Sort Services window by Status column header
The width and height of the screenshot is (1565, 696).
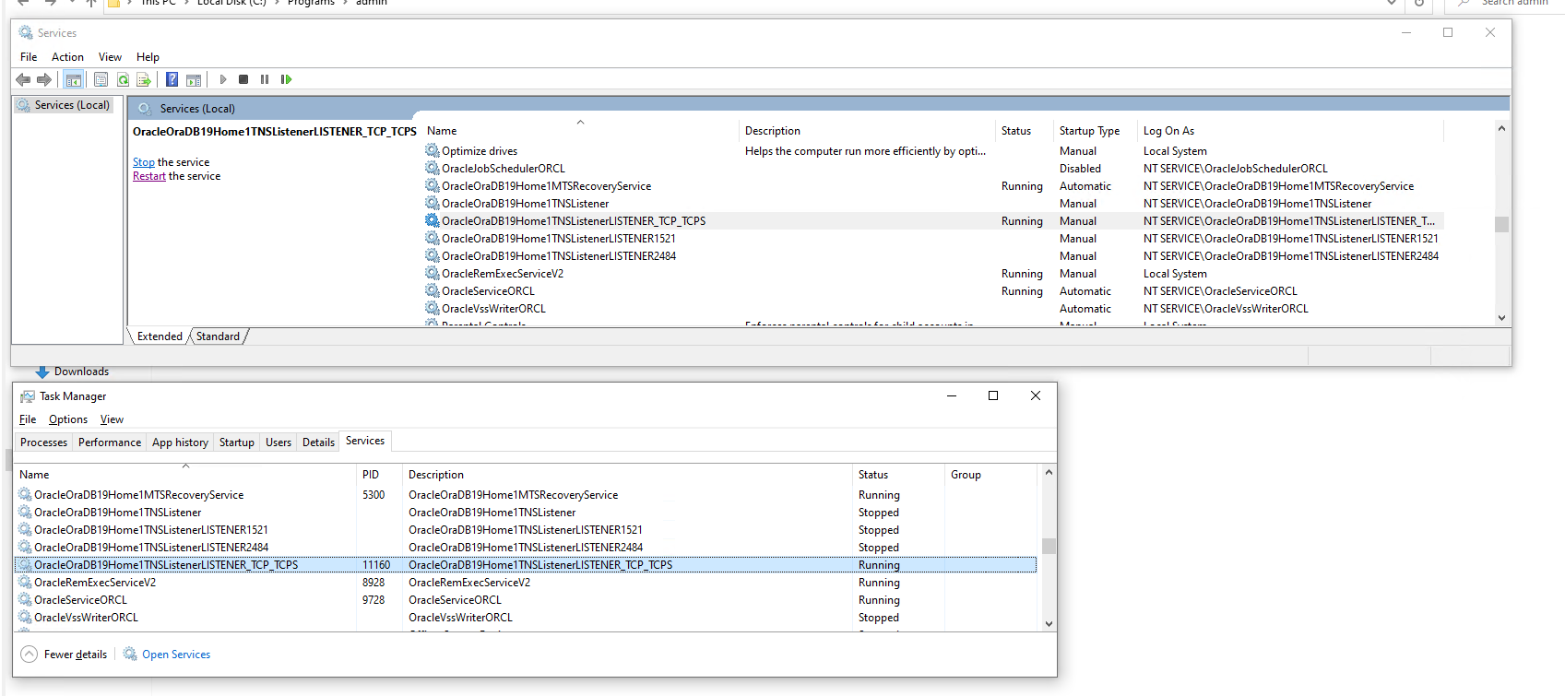pyautogui.click(x=1026, y=131)
